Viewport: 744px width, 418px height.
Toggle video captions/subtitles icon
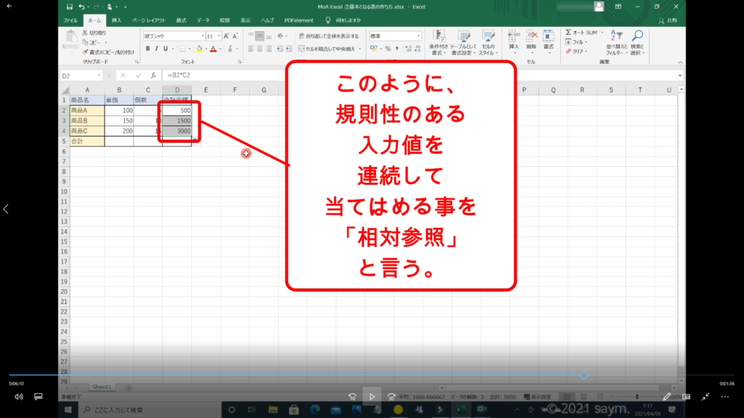[39, 397]
